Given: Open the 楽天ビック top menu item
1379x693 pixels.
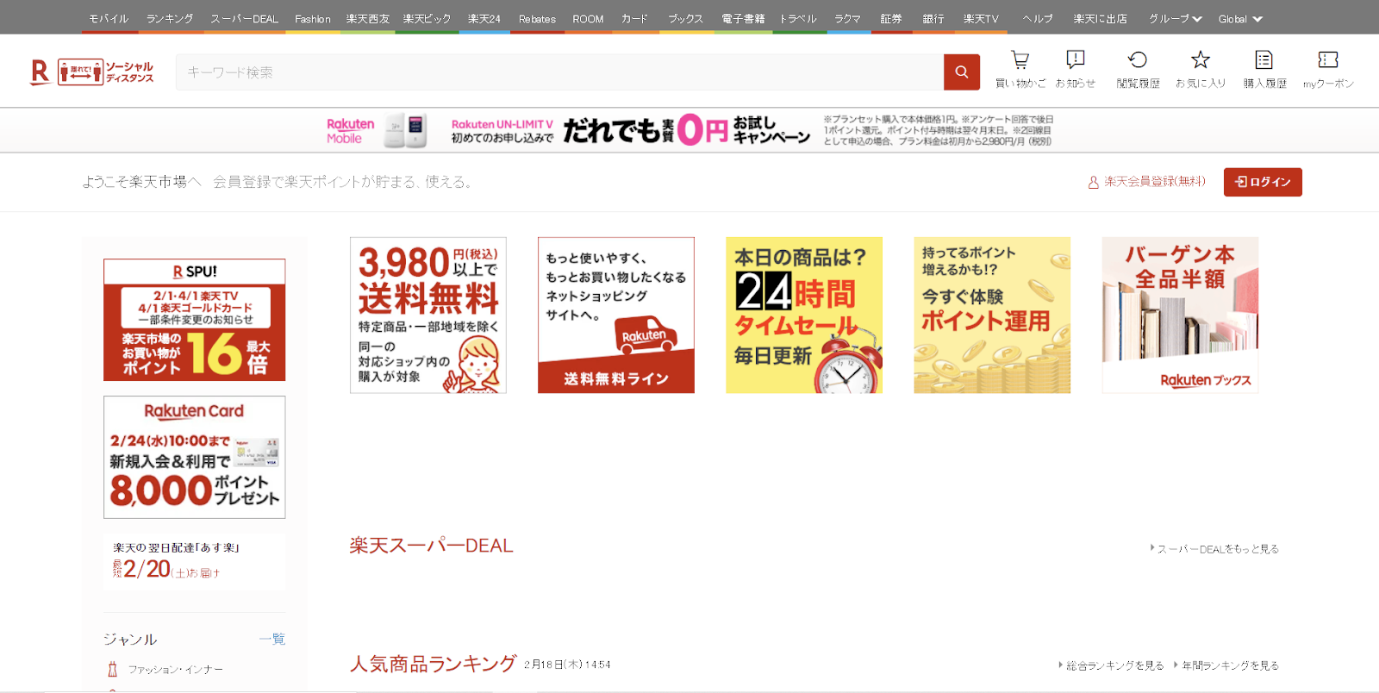Looking at the screenshot, I should click(427, 18).
